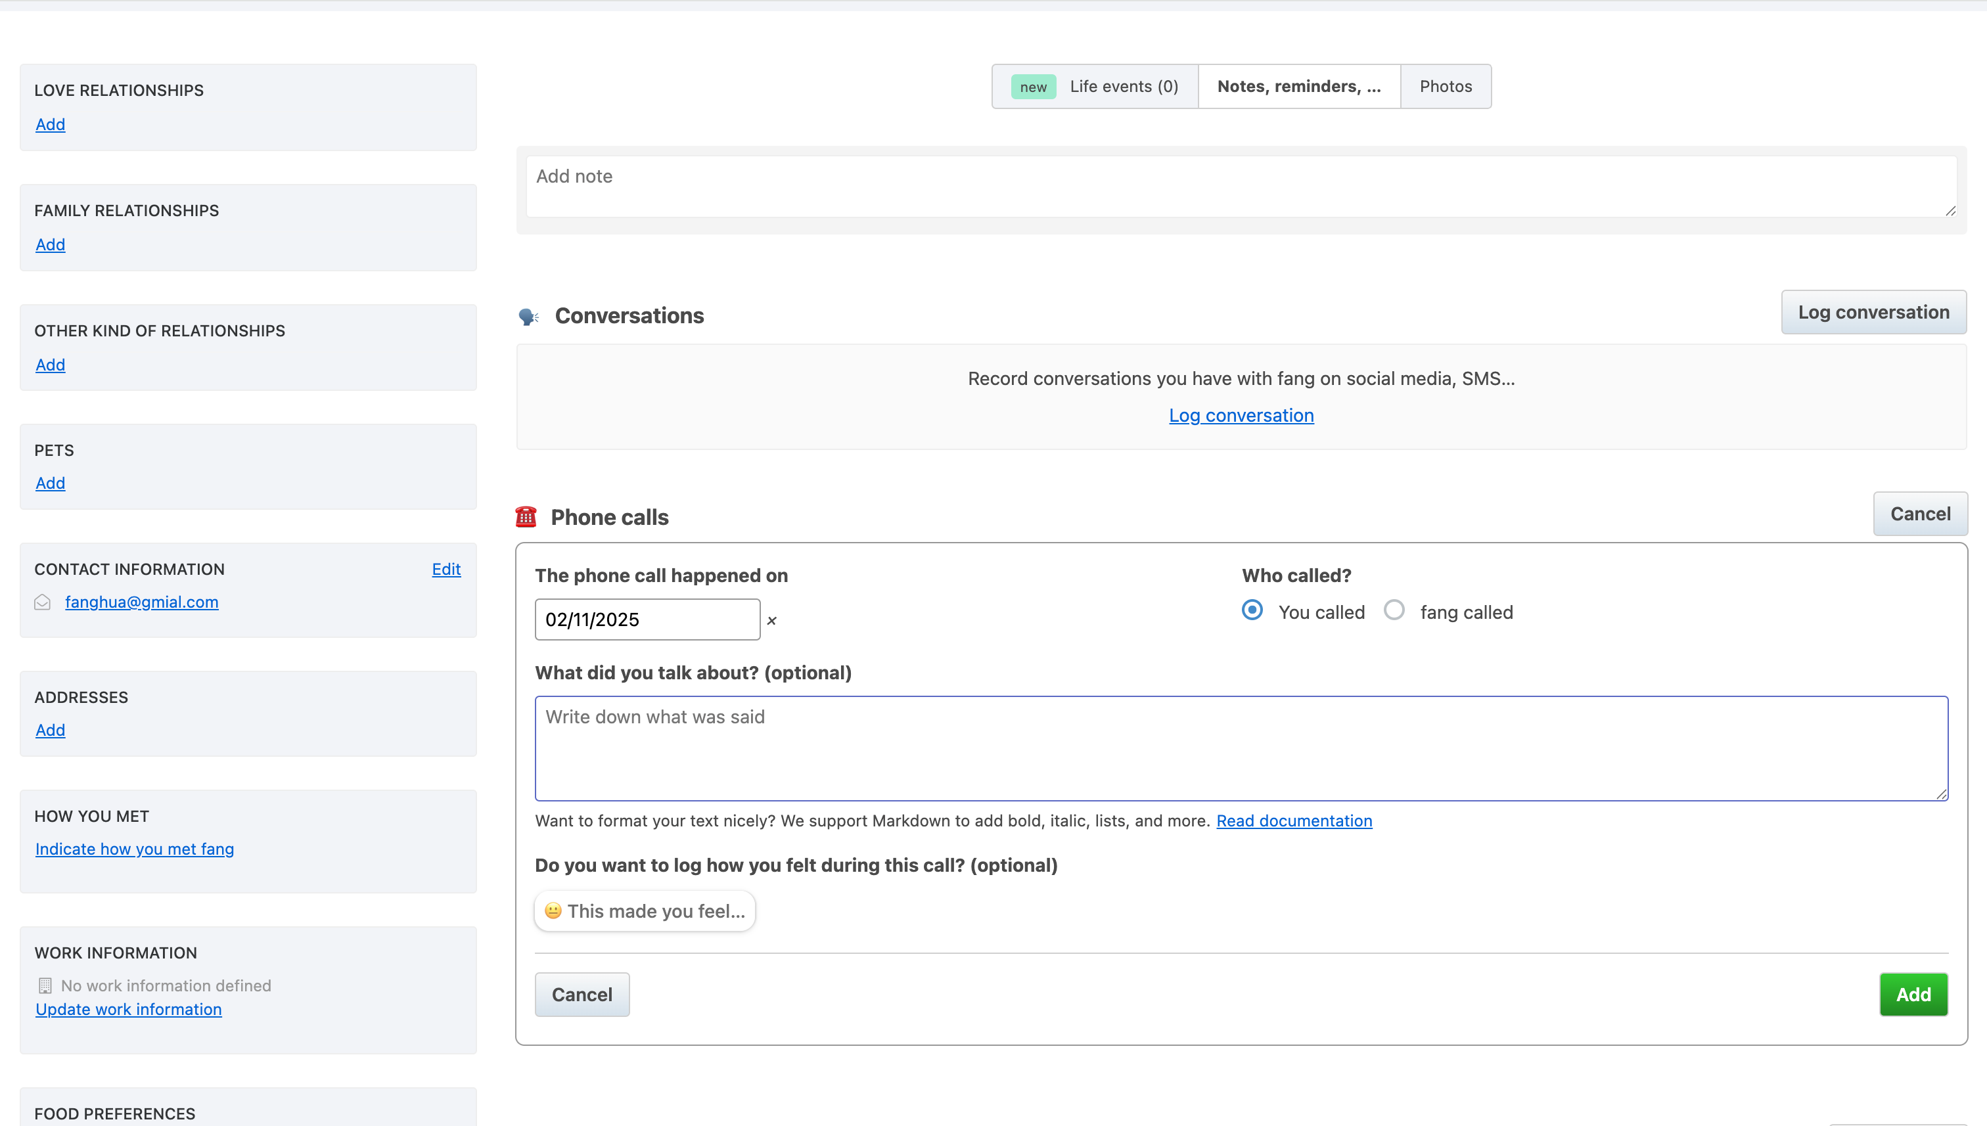This screenshot has width=1987, height=1126.
Task: Click the Add note text field
Action: pos(1241,187)
